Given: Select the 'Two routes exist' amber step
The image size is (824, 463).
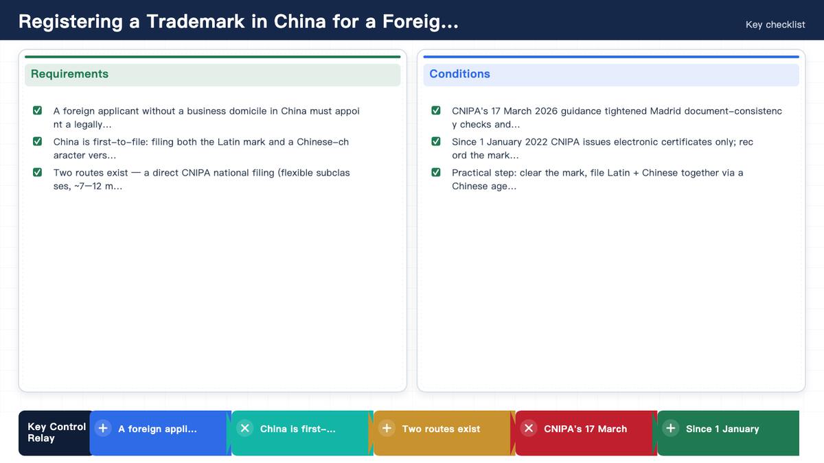Looking at the screenshot, I should [444, 434].
